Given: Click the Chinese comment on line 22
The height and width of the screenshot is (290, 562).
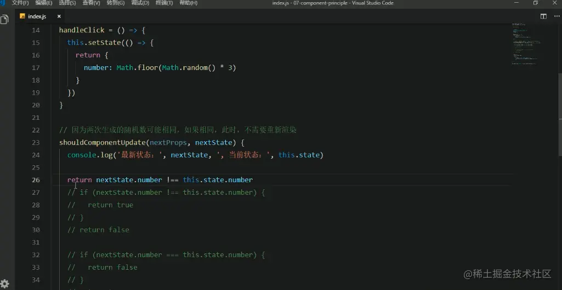Looking at the screenshot, I should tap(178, 130).
